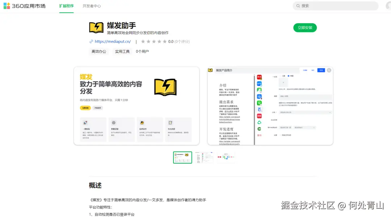The height and width of the screenshot is (217, 391).
Task: Select the second carousel thumbnail
Action: pyautogui.click(x=205, y=157)
